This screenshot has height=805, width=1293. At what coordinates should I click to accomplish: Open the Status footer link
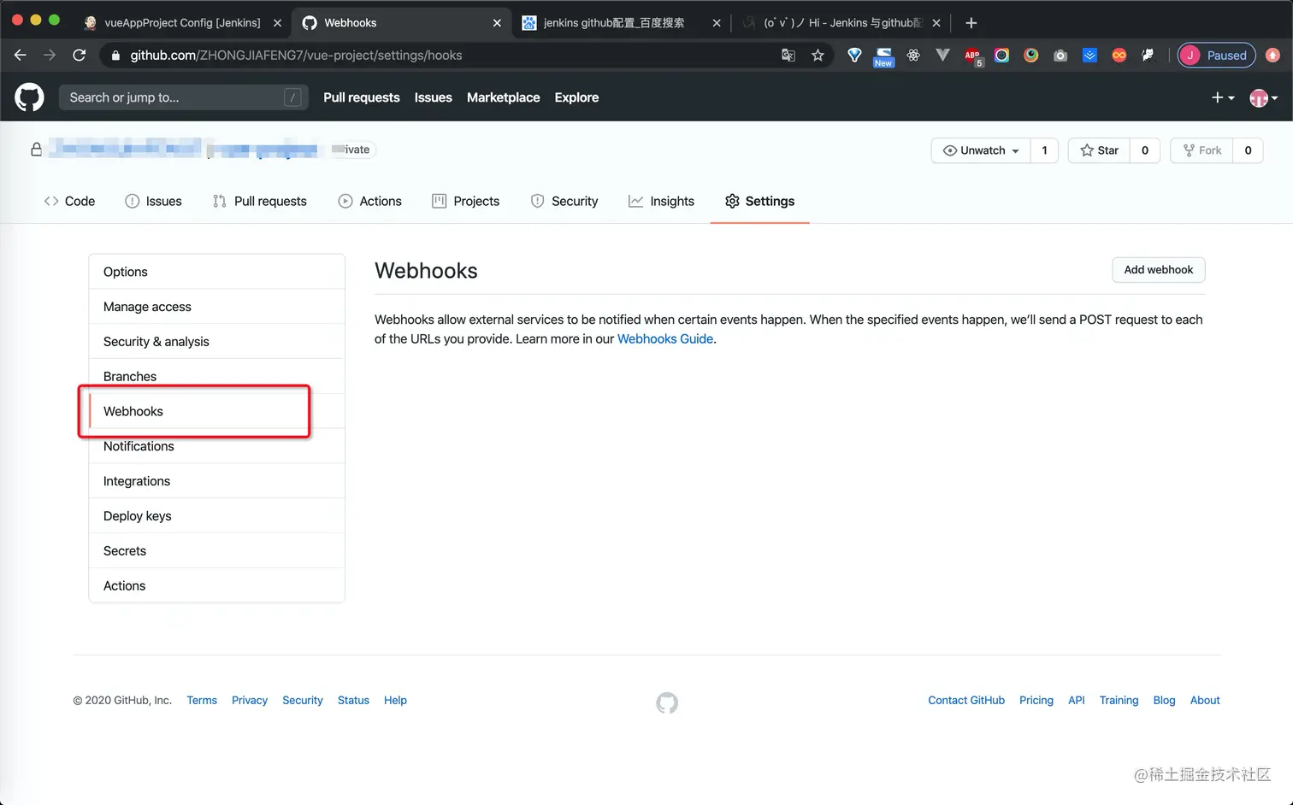point(353,700)
